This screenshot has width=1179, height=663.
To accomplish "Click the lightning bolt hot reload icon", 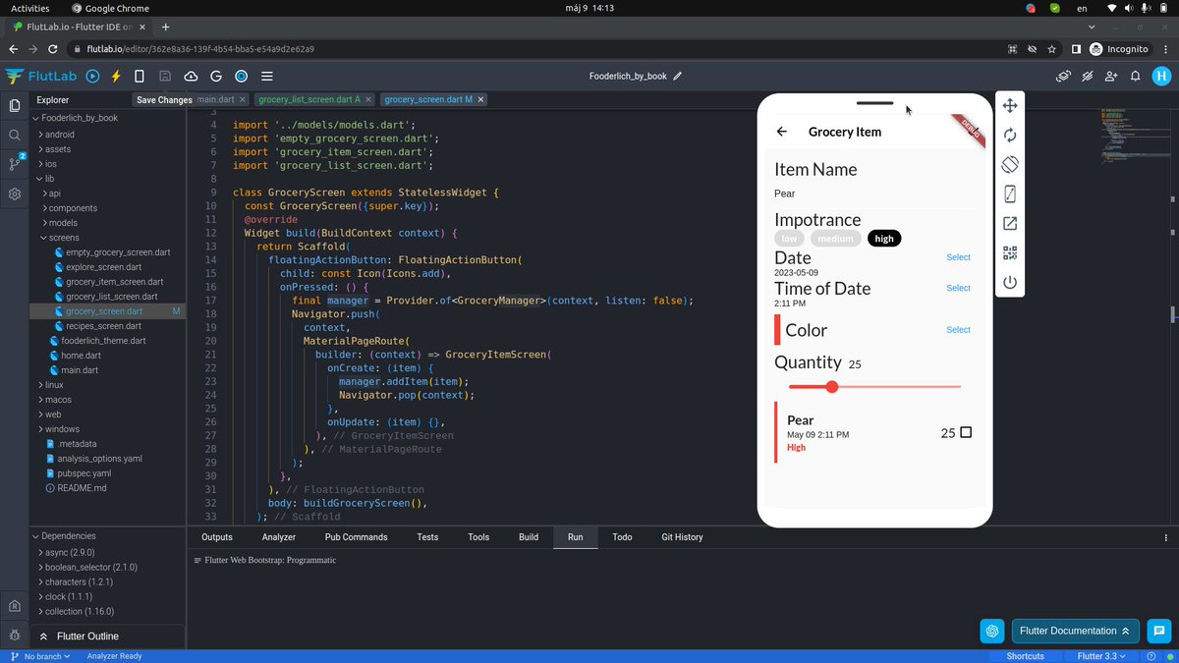I will pyautogui.click(x=116, y=76).
